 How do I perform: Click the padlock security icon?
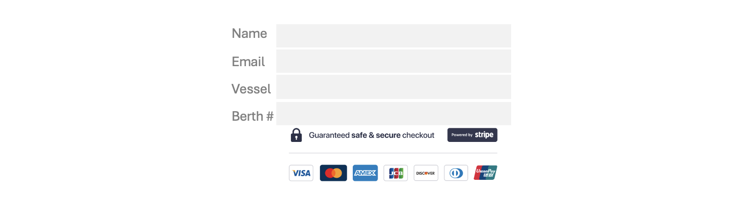[296, 135]
